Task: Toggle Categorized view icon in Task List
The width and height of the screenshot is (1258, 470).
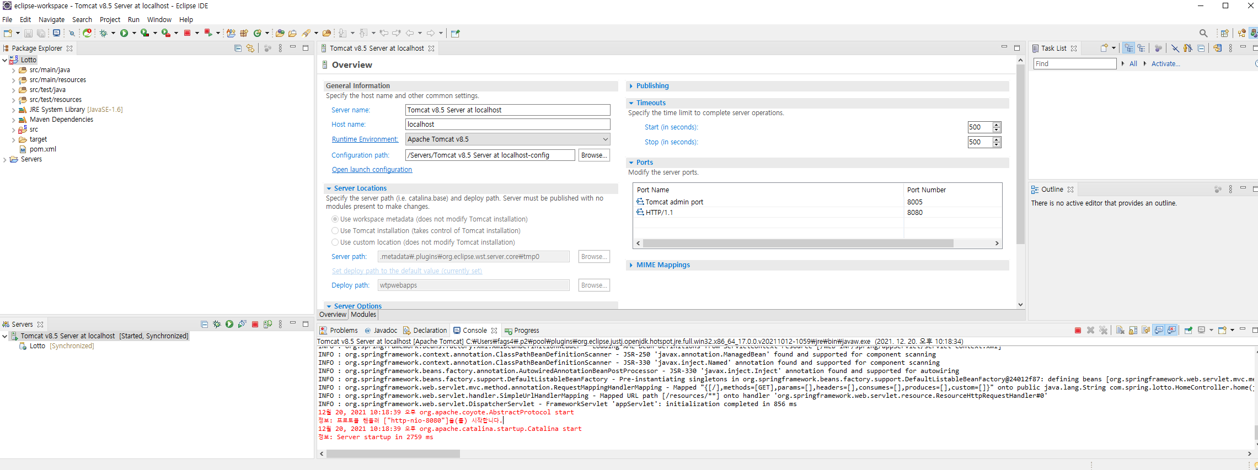Action: click(1129, 48)
